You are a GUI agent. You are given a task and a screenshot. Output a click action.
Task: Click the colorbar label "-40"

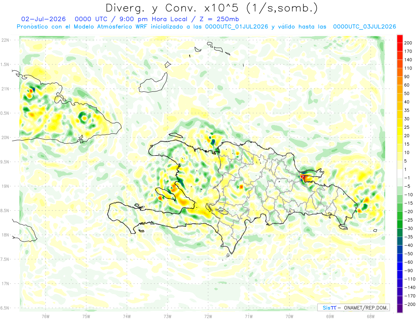point(409,245)
